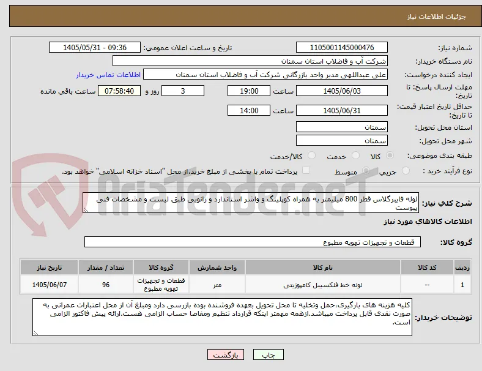Select the کالا/خدمت radio button
The image size is (482, 371).
tap(312, 156)
